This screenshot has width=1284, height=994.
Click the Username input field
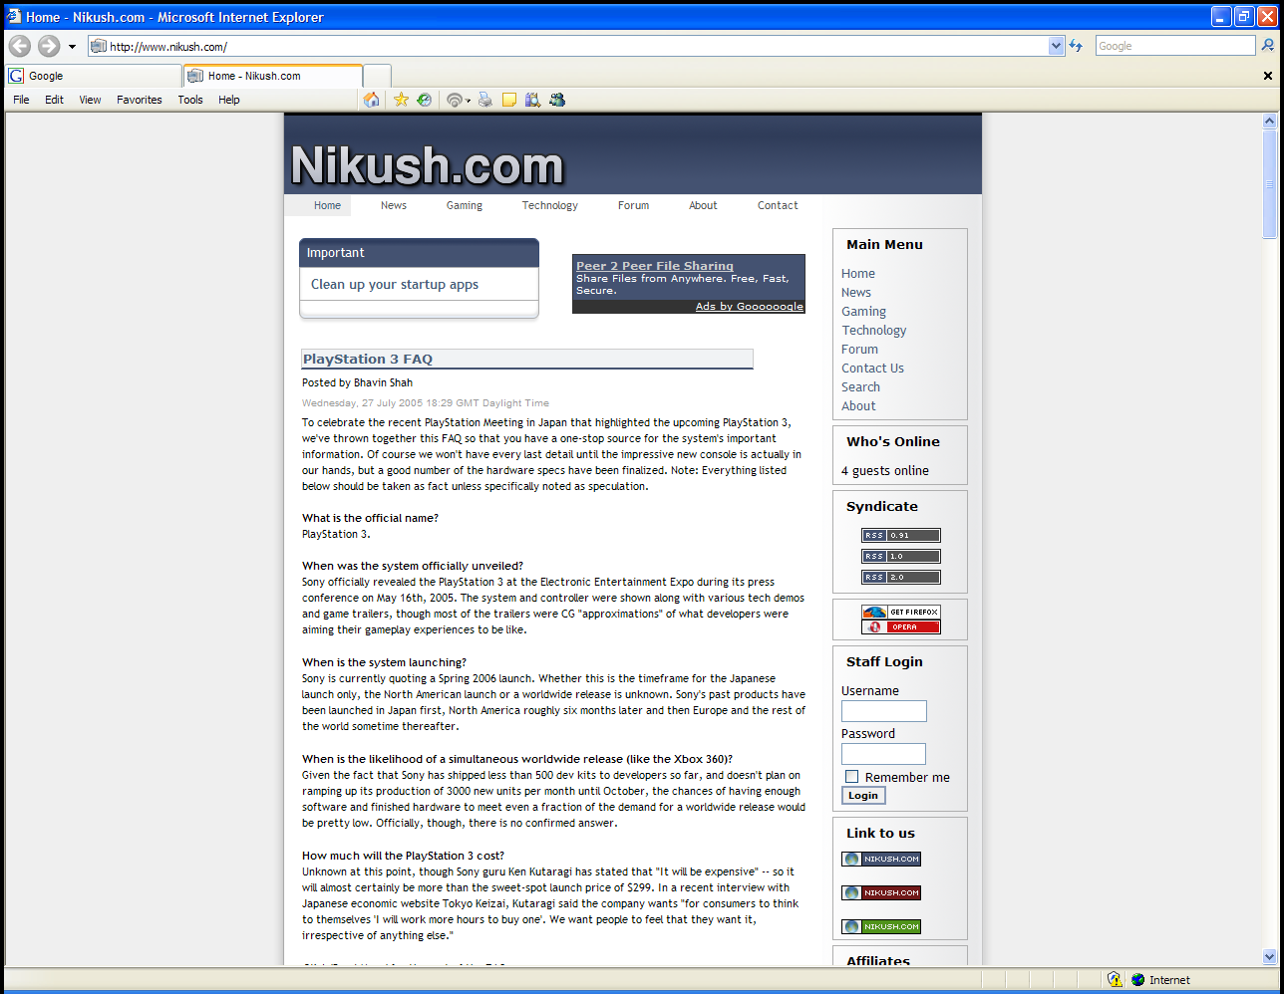[x=884, y=711]
